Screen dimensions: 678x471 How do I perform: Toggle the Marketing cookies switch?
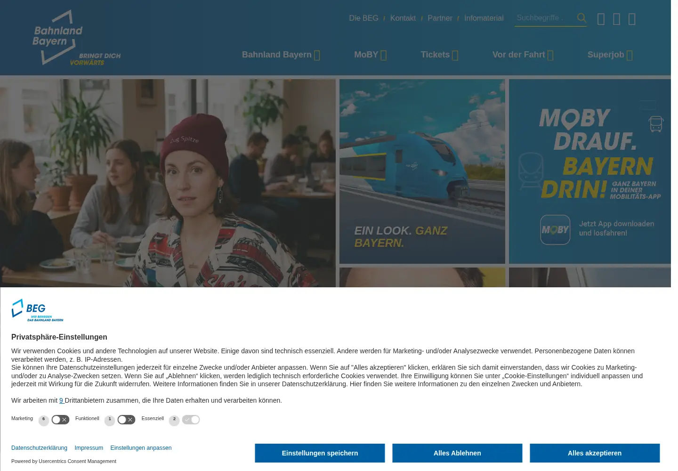tap(60, 420)
